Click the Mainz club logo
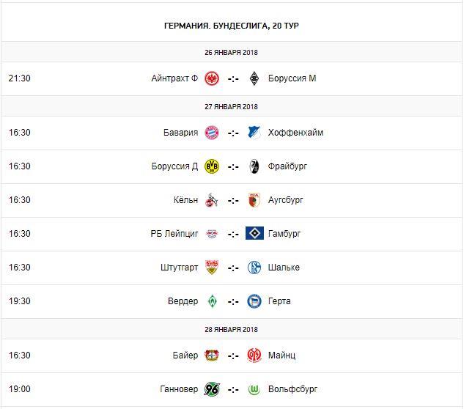 coord(254,355)
